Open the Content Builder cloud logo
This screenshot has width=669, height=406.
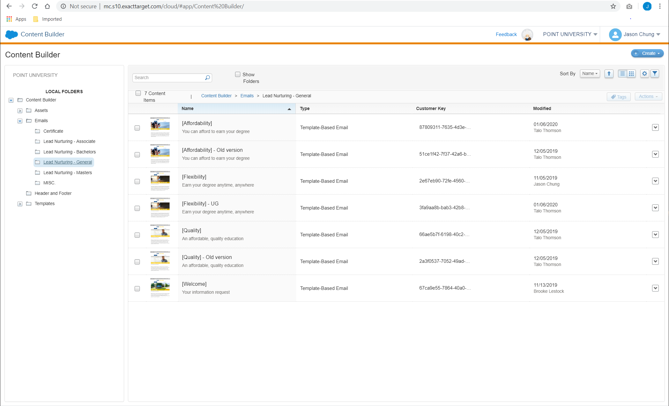point(11,34)
